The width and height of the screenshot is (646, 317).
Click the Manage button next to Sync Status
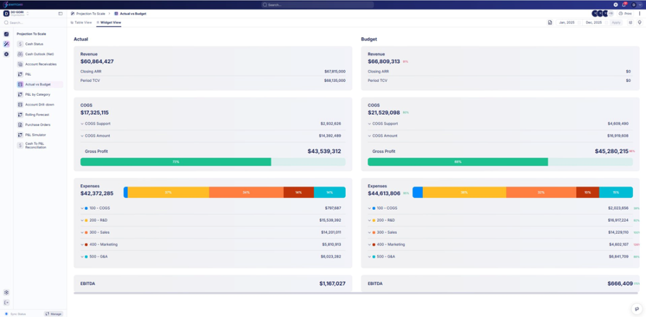point(54,313)
